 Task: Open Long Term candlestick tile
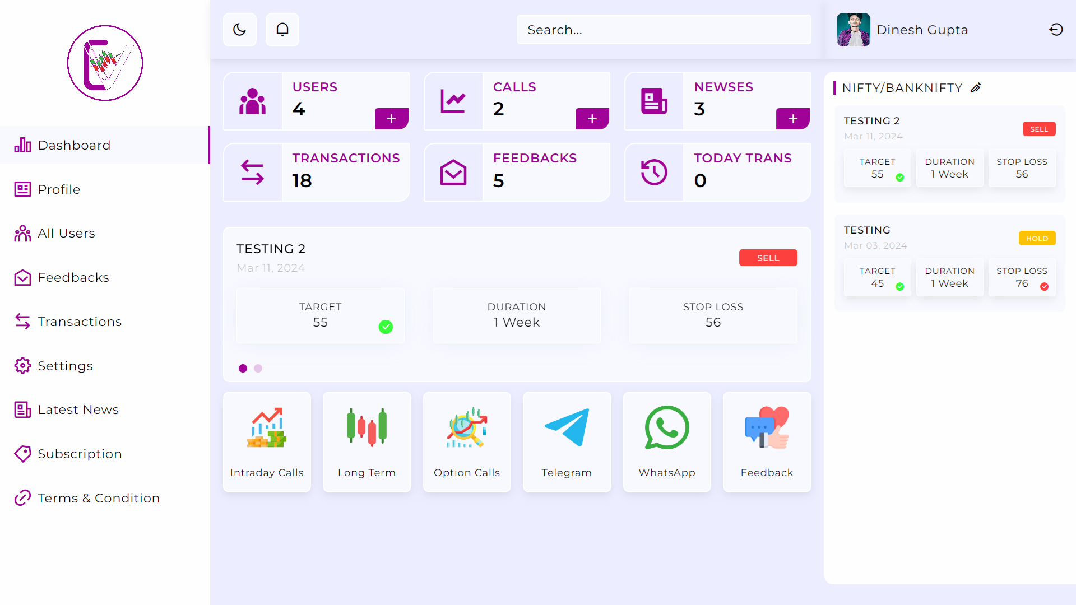[367, 442]
